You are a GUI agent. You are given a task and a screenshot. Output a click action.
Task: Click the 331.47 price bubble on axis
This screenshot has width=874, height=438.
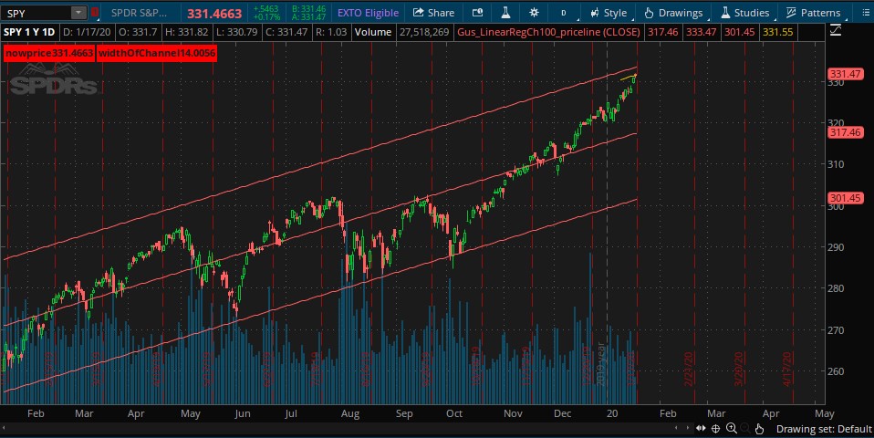click(845, 74)
